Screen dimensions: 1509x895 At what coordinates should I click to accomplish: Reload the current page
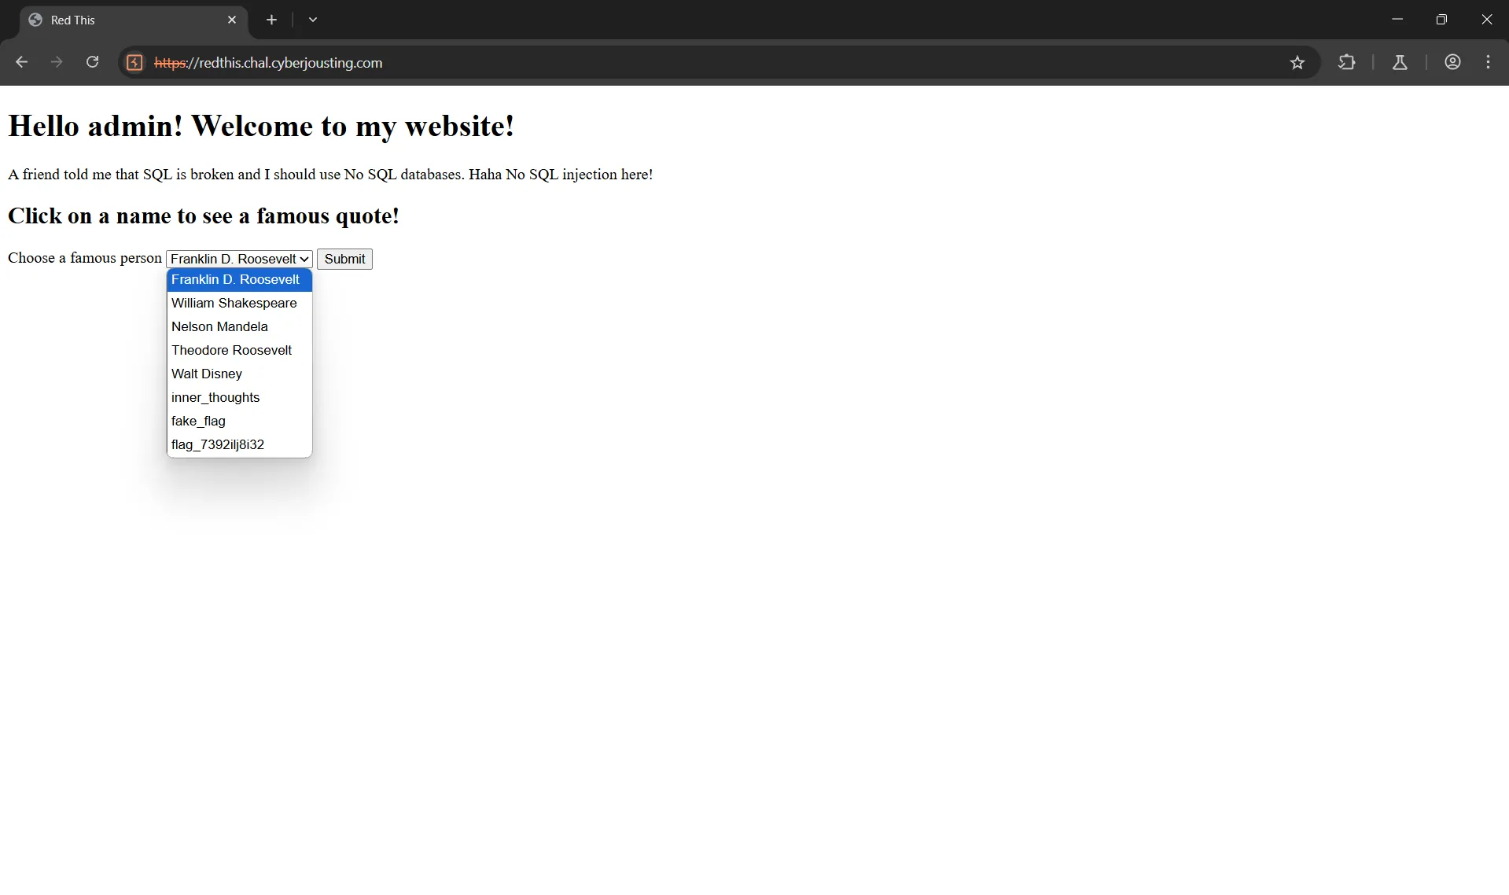coord(92,62)
